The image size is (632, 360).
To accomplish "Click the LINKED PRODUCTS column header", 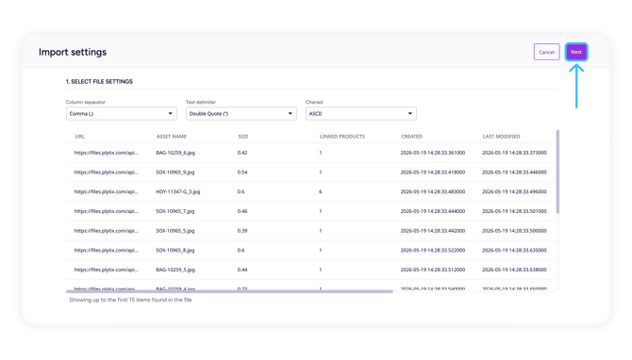I will coord(341,137).
